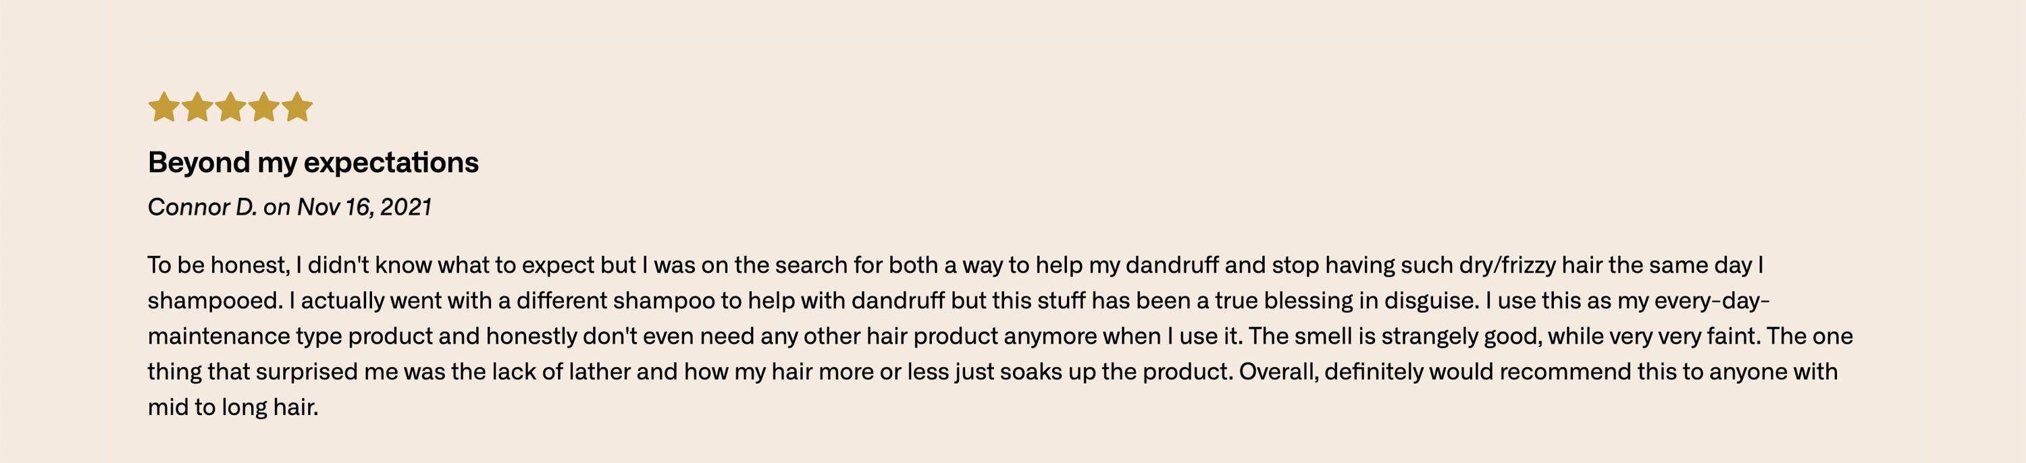Click the second gold rating star
The image size is (2026, 463).
[197, 107]
